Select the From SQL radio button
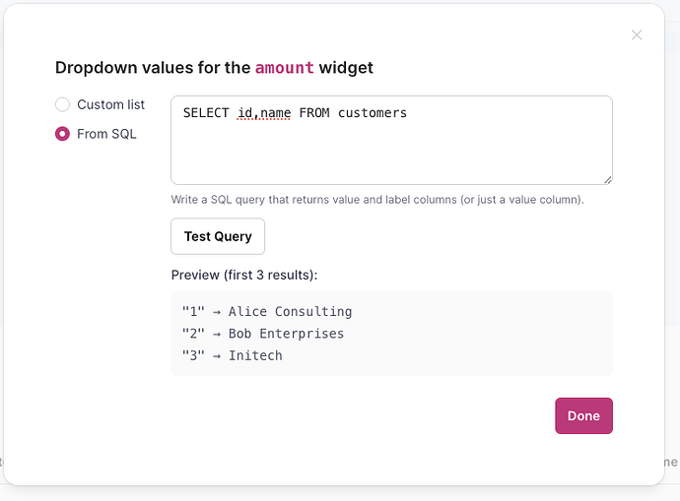The image size is (680, 501). [x=62, y=134]
